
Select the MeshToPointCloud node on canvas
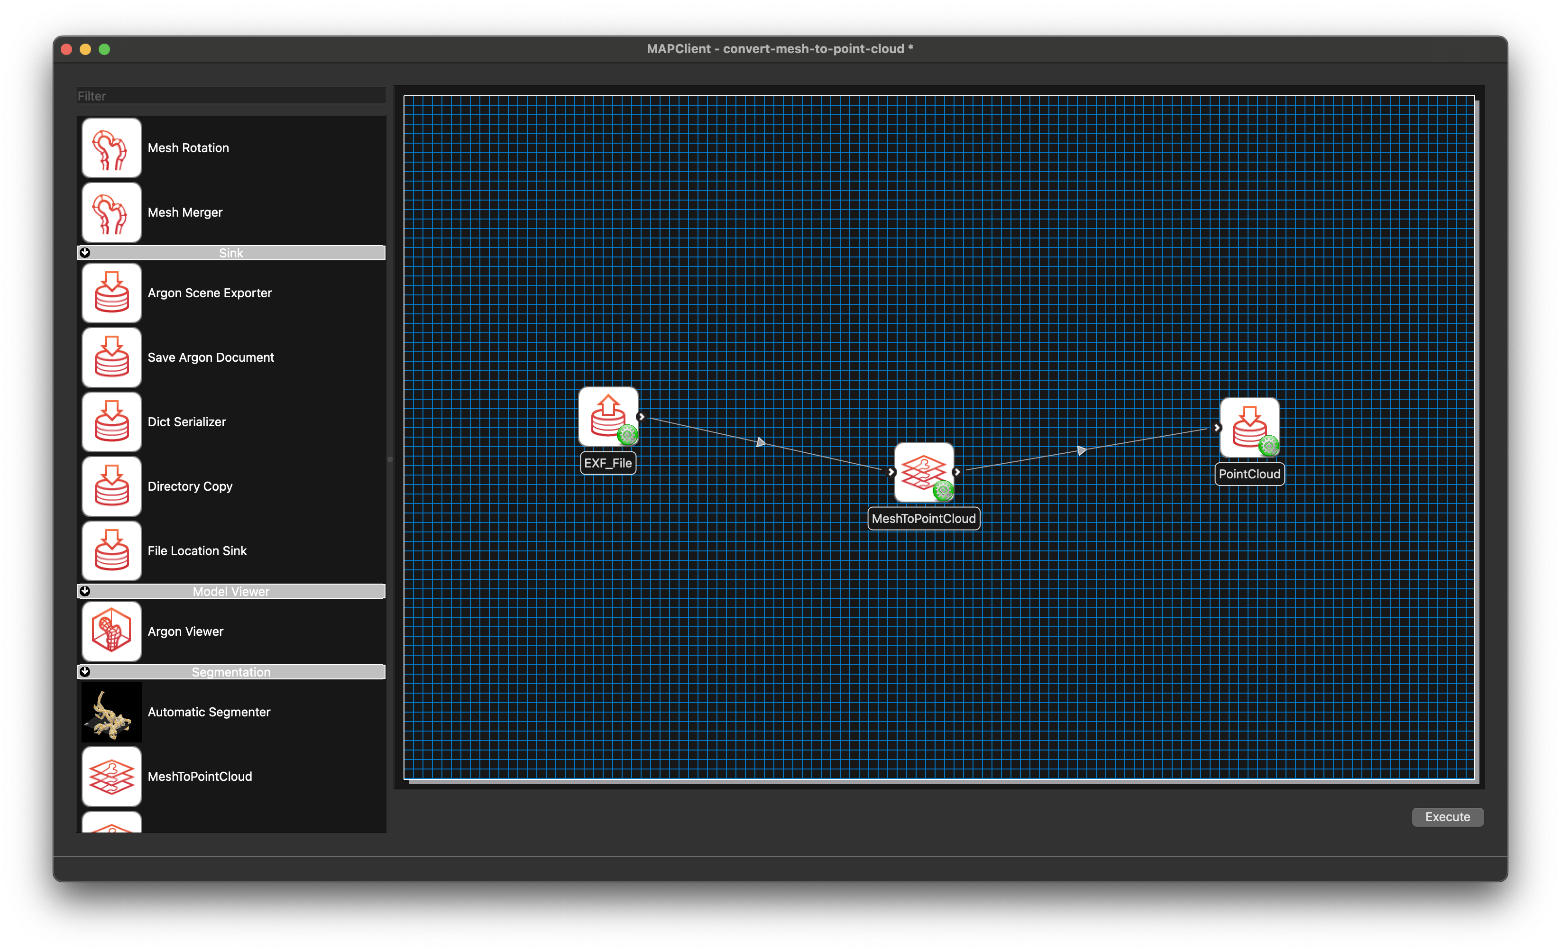pyautogui.click(x=923, y=472)
